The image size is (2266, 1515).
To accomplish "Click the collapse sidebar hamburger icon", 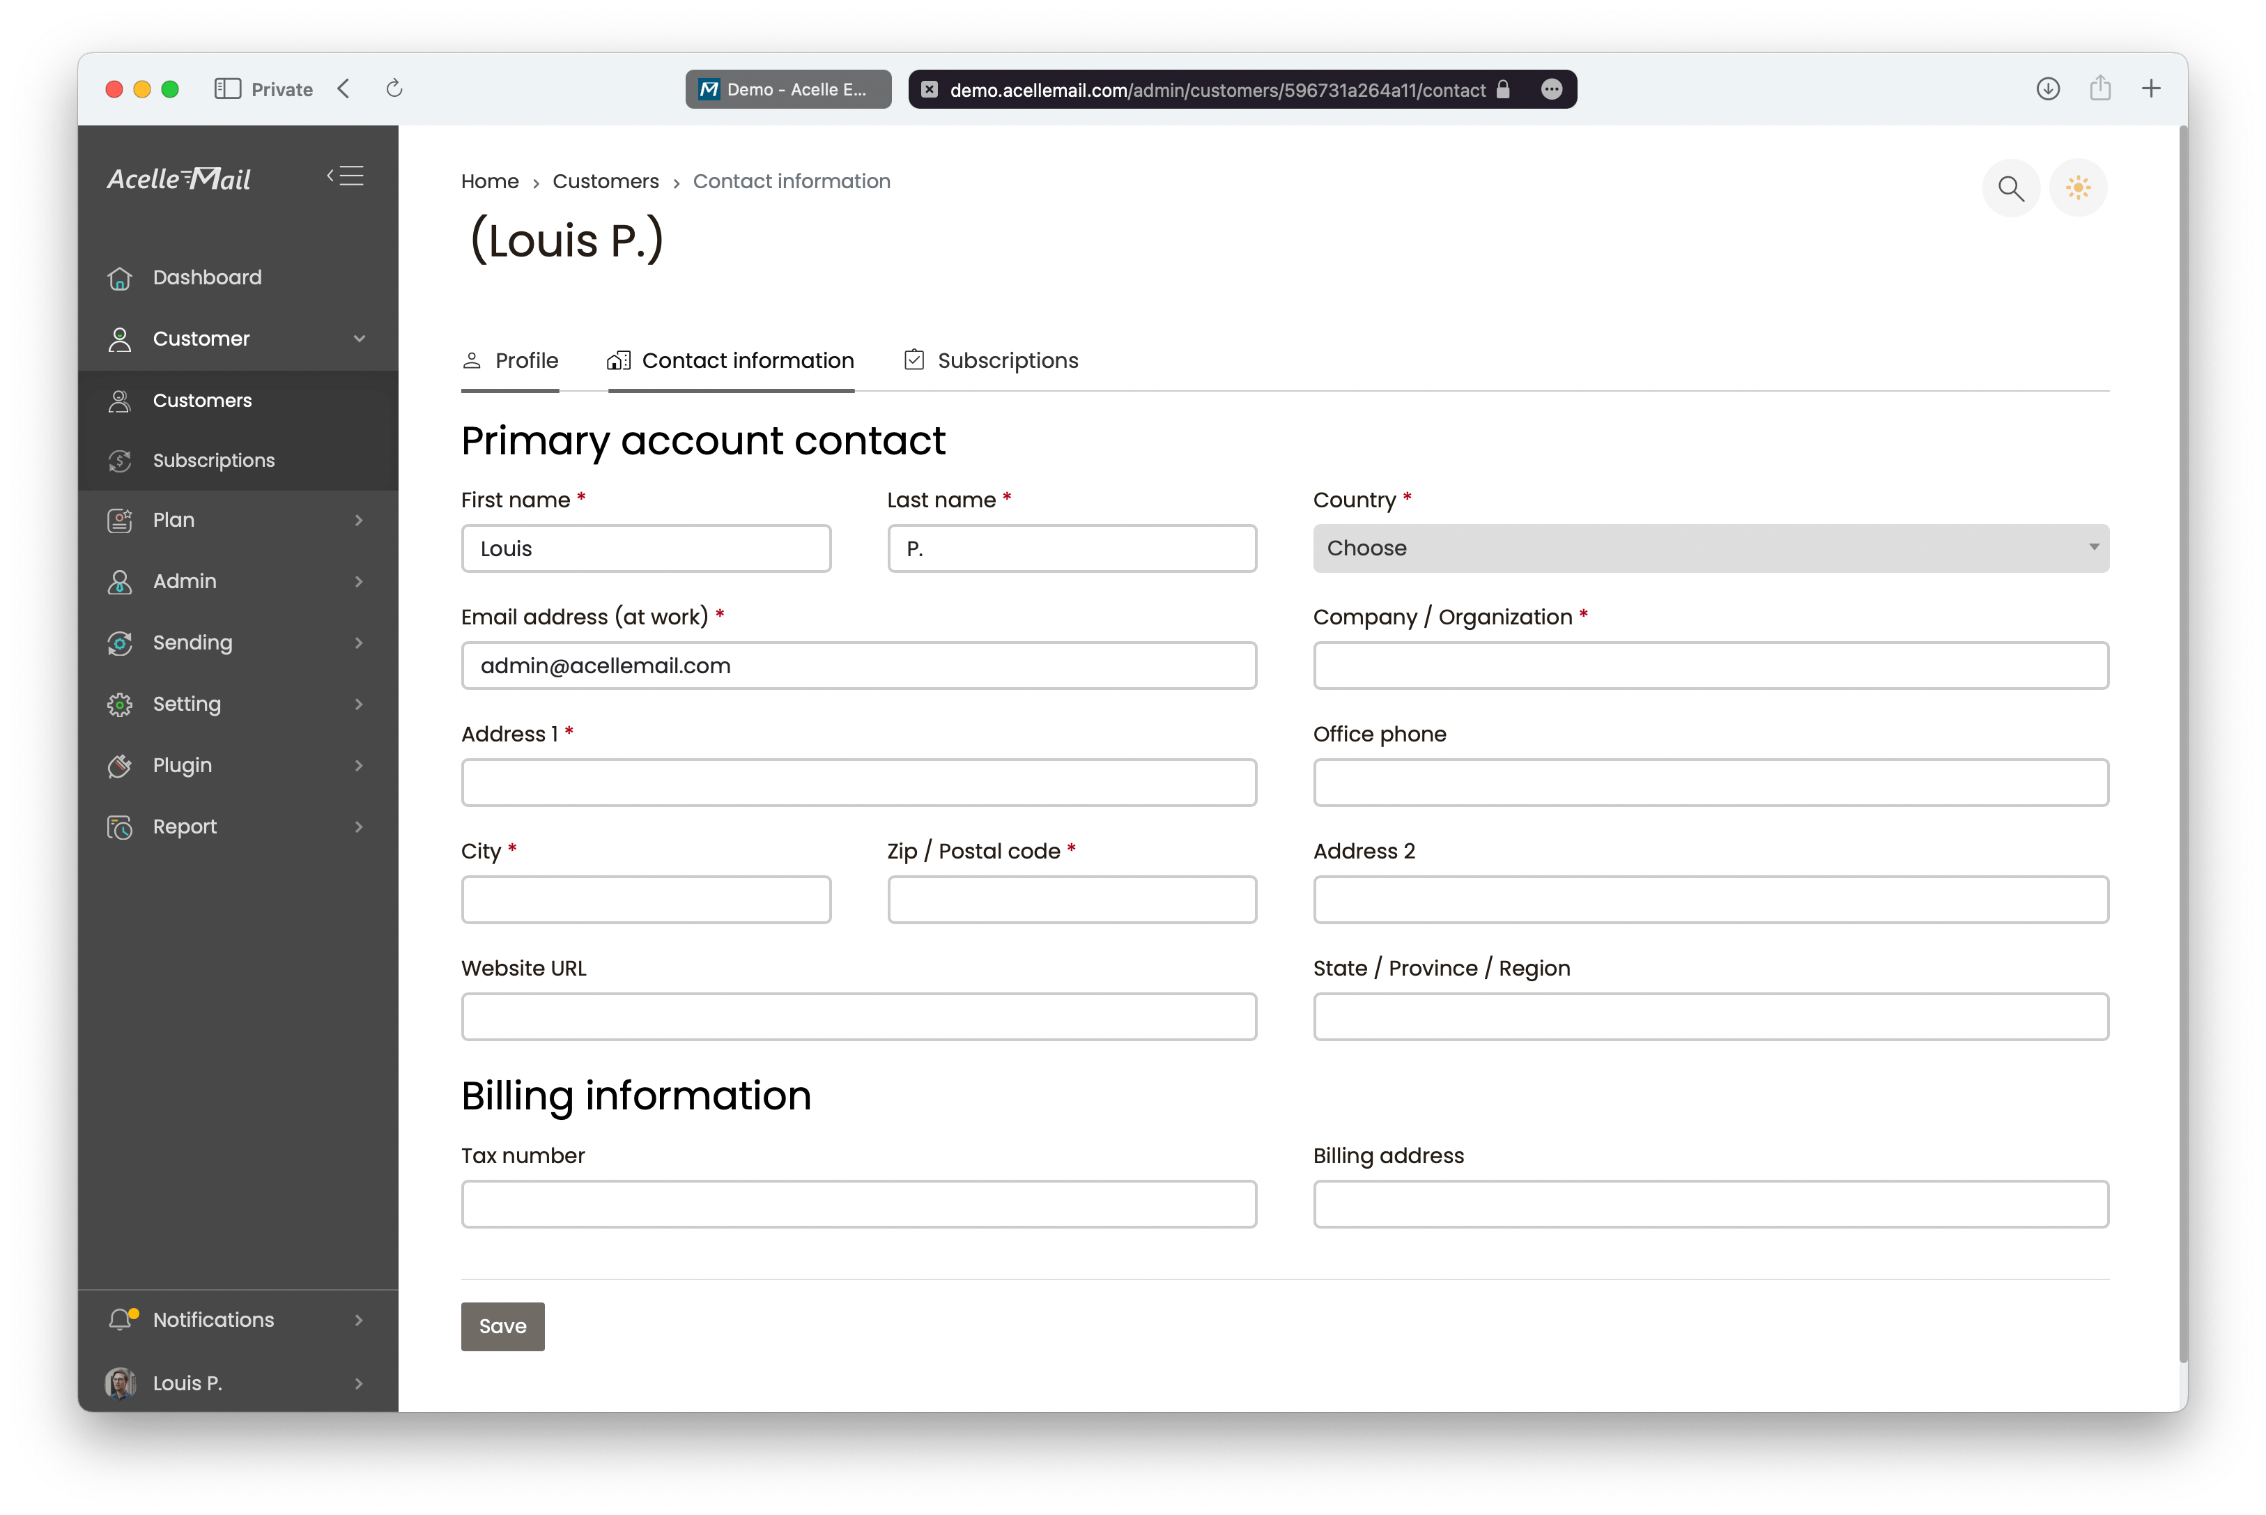I will pos(346,176).
